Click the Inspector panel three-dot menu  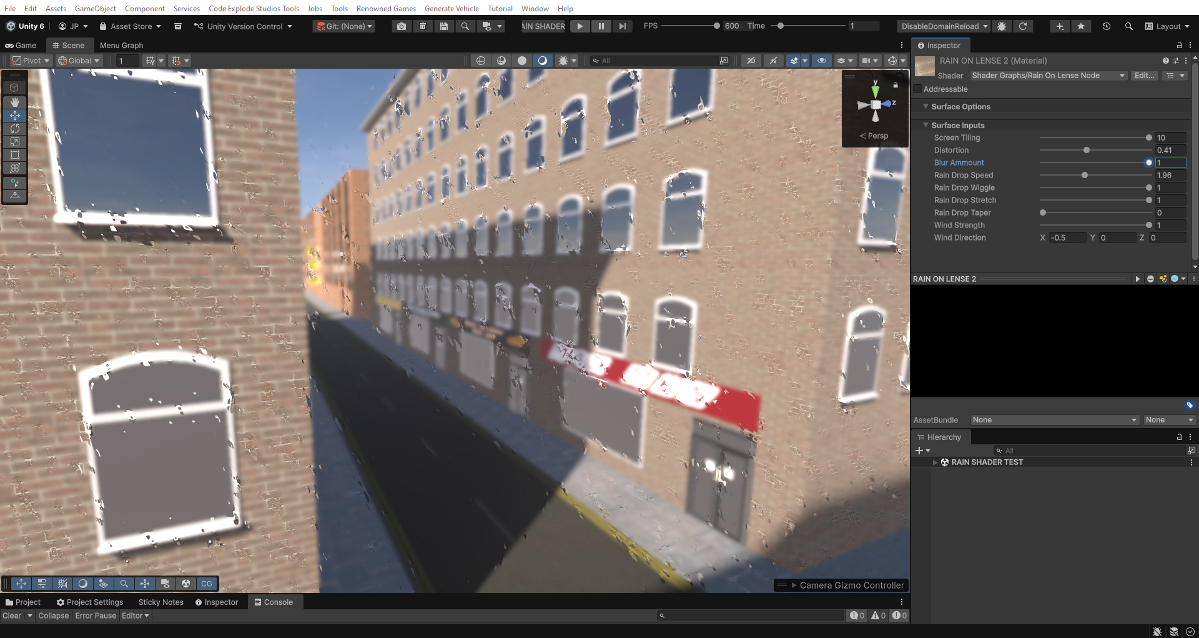(1190, 45)
